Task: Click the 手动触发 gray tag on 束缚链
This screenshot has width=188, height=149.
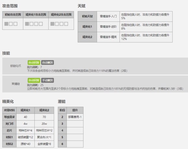Action: pos(47,80)
